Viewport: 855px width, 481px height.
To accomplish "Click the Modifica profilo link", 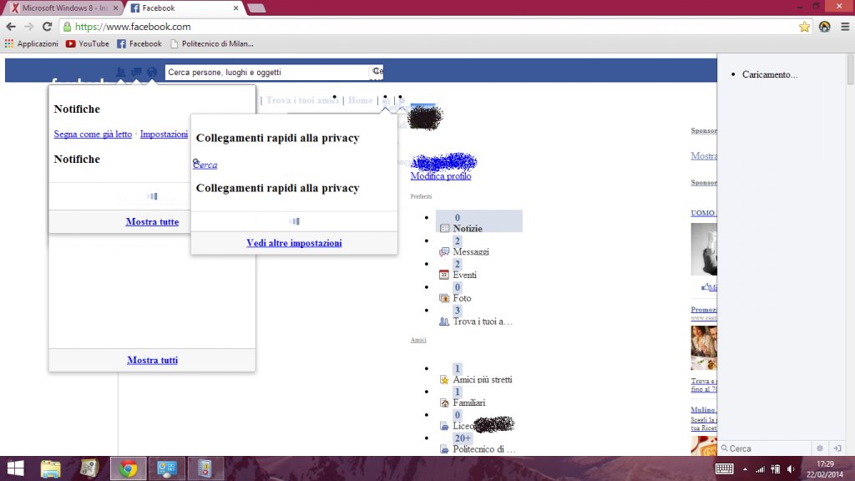I will (x=441, y=176).
